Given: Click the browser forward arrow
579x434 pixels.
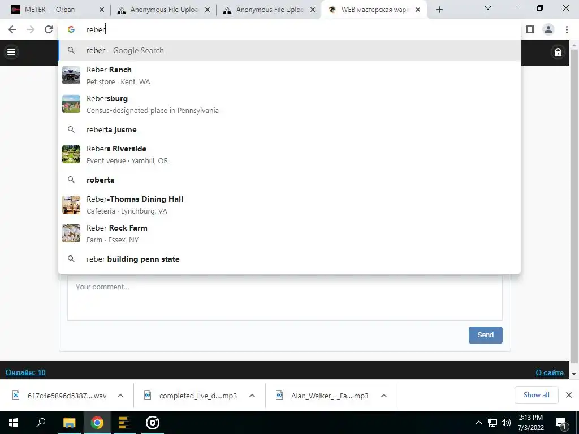Looking at the screenshot, I should (31, 29).
